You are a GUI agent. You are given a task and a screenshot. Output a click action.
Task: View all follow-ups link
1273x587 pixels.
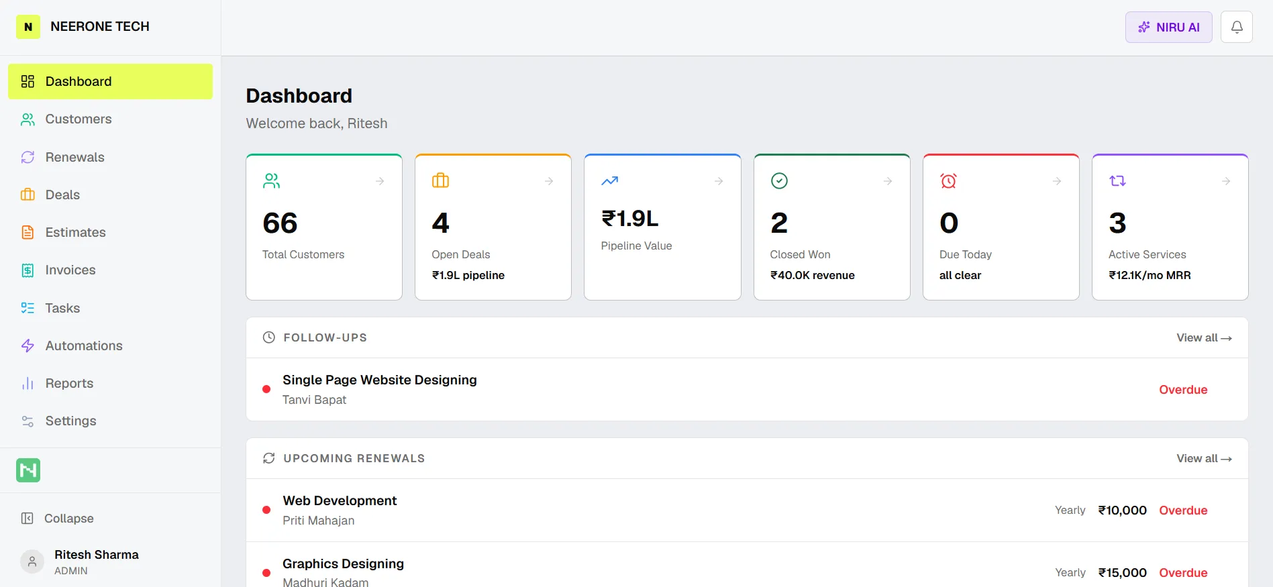[1204, 337]
